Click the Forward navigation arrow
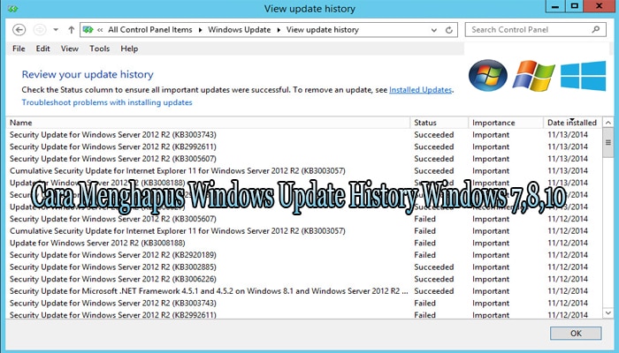 pos(40,29)
